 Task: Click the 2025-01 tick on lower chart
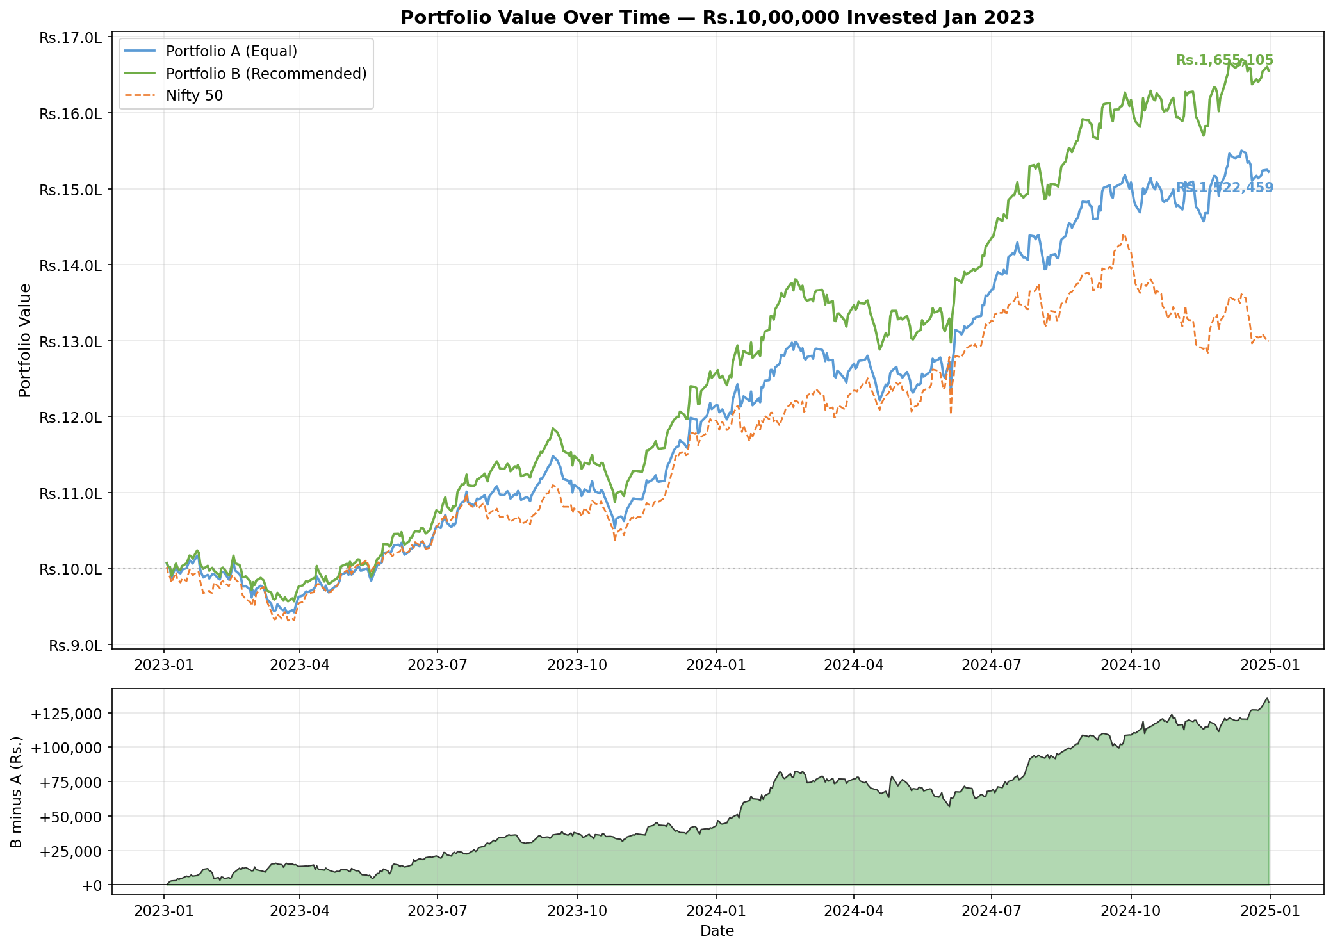[1270, 911]
